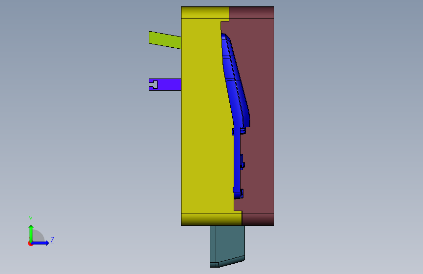423x274 pixels.
Task: Click the red origin dot of triad
Action: pyautogui.click(x=30, y=243)
